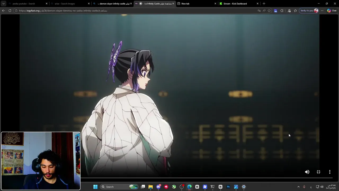Switch to the 'demon slayer infinity castle' search tab

[x=113, y=4]
